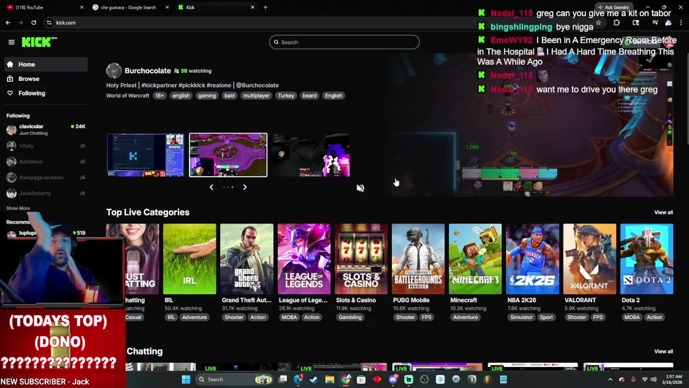Viewport: 689px width, 388px height.
Task: Select the multiplayer stream tag
Action: (x=256, y=95)
